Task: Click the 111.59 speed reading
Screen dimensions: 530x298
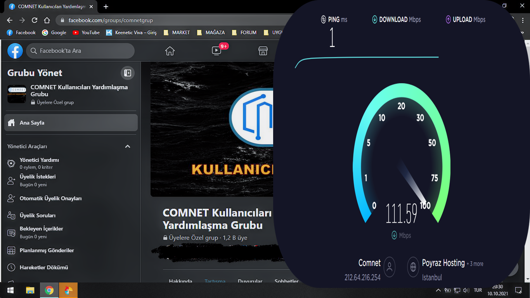Action: click(402, 213)
